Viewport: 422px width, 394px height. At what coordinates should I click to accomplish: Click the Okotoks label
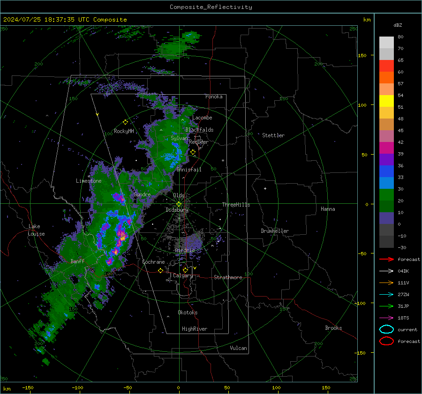pos(188,312)
